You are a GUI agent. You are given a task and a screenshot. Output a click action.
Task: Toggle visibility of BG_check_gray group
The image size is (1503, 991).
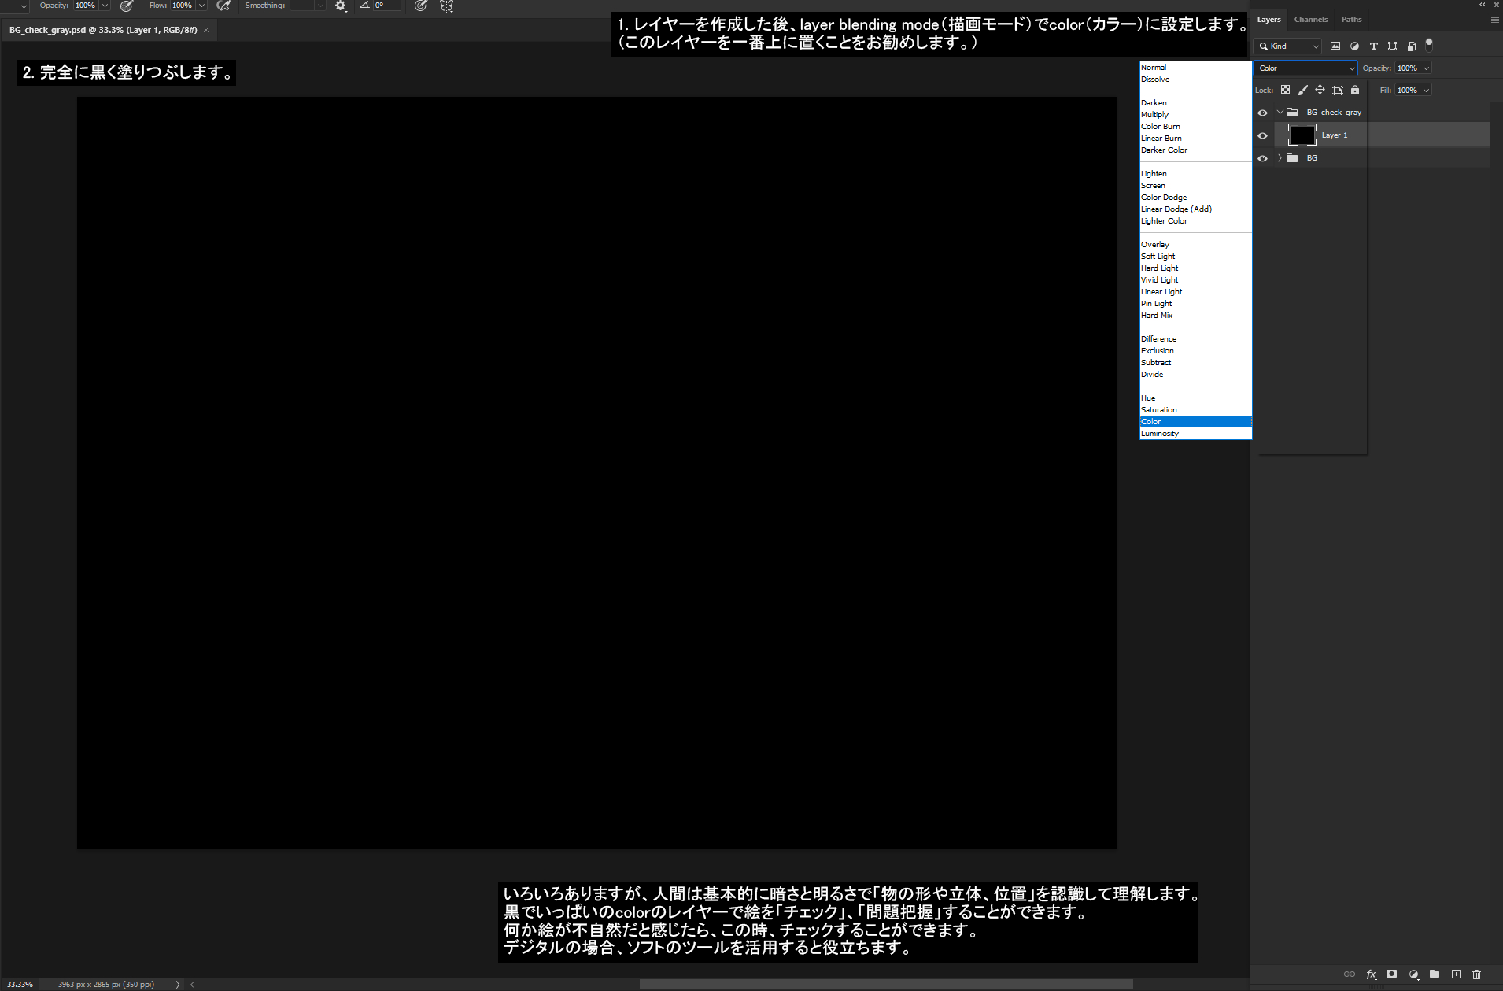click(x=1262, y=113)
